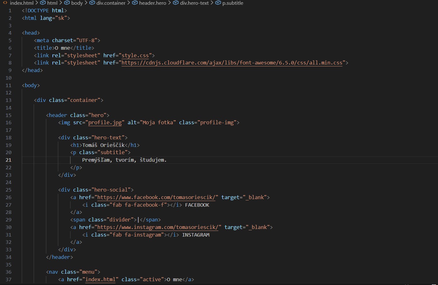The width and height of the screenshot is (438, 285).
Task: Open the p.subtitle breadcrumb dropdown
Action: [x=233, y=3]
